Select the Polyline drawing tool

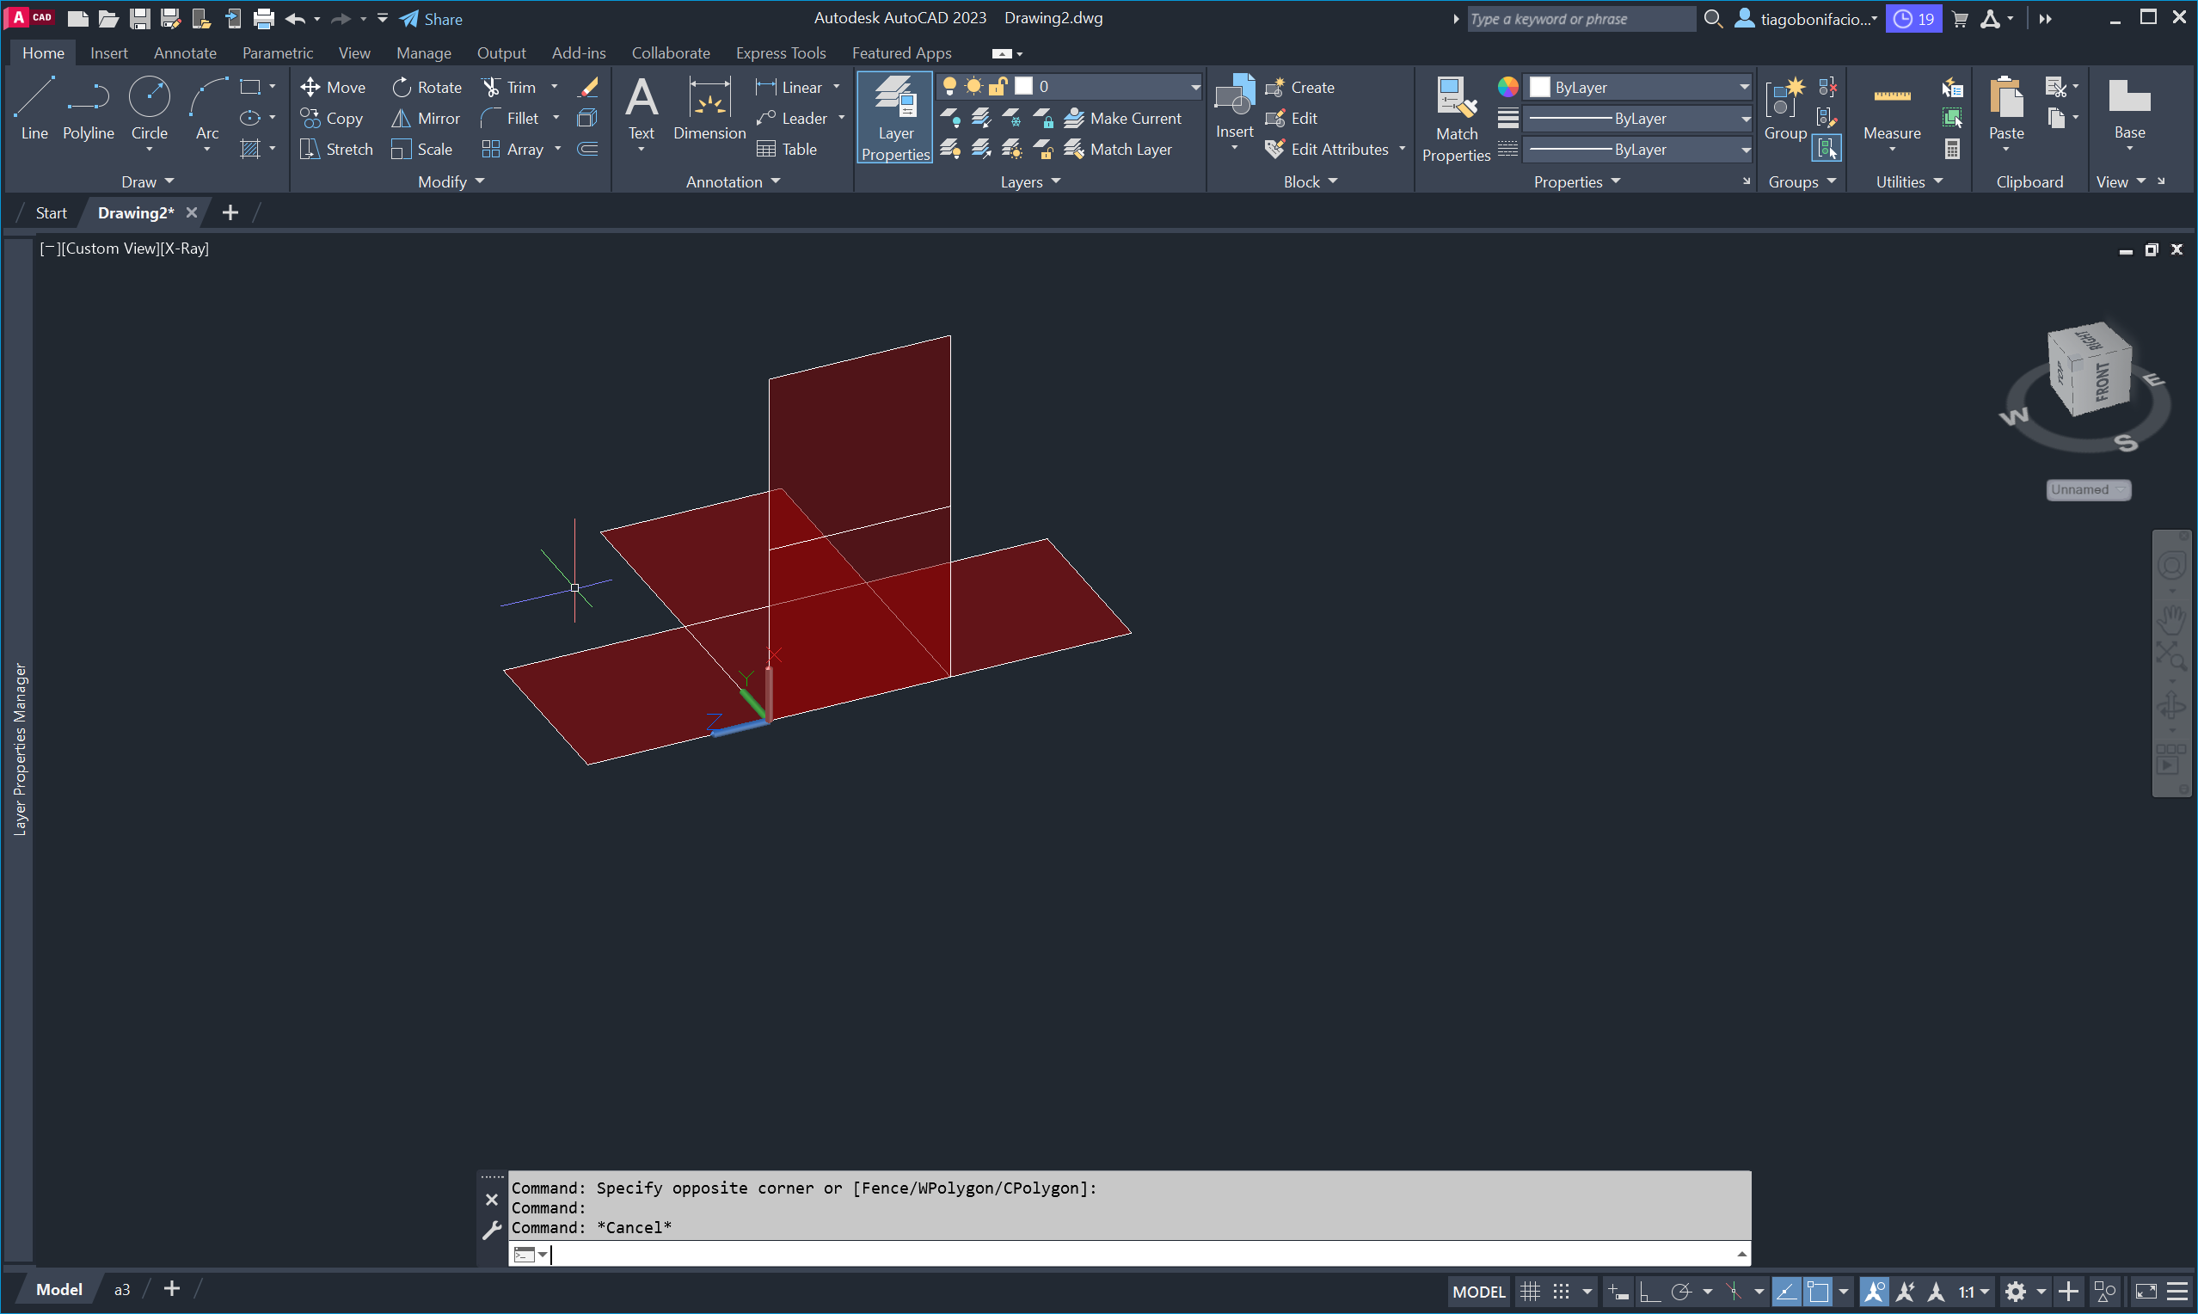coord(88,108)
